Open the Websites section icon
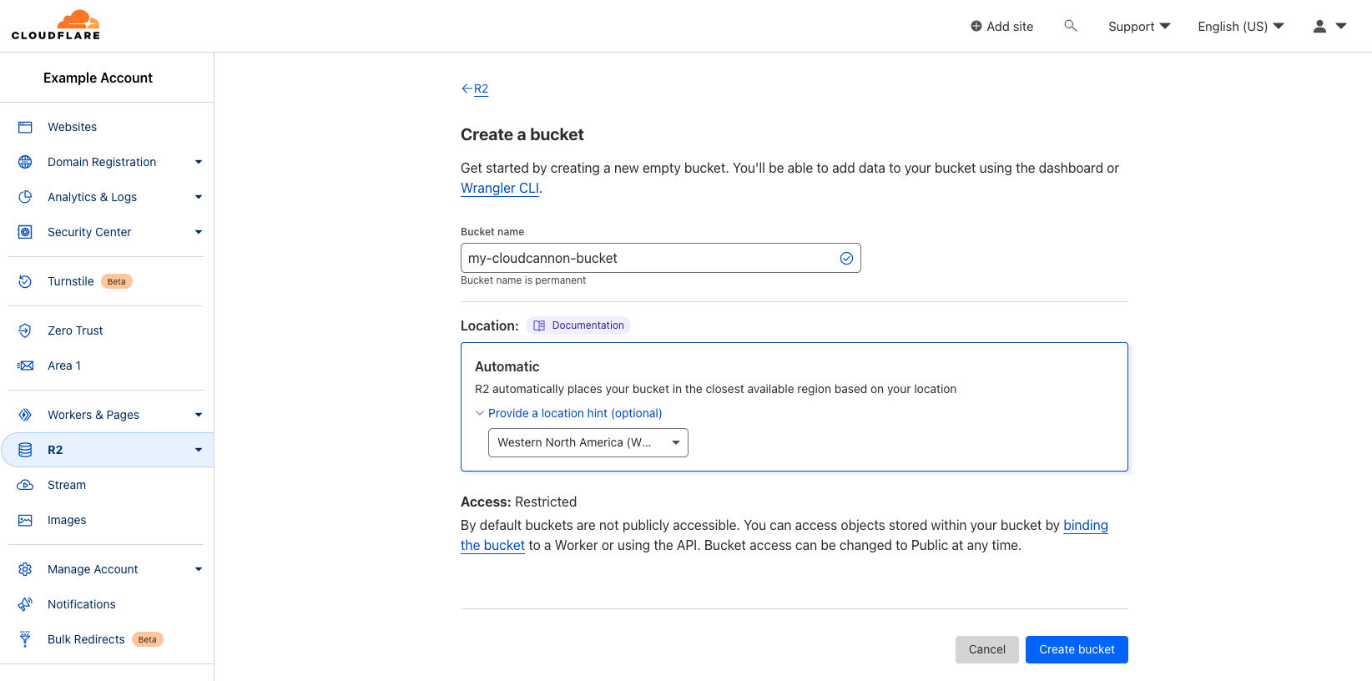Image resolution: width=1372 pixels, height=681 pixels. (25, 126)
